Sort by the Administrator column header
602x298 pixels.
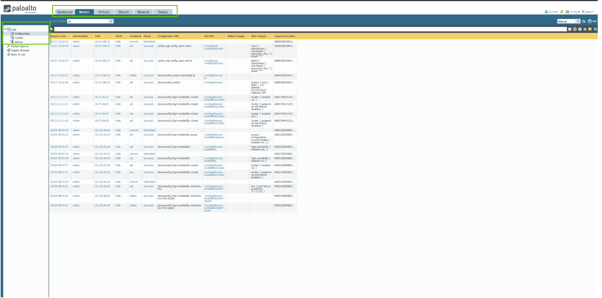[x=82, y=36]
